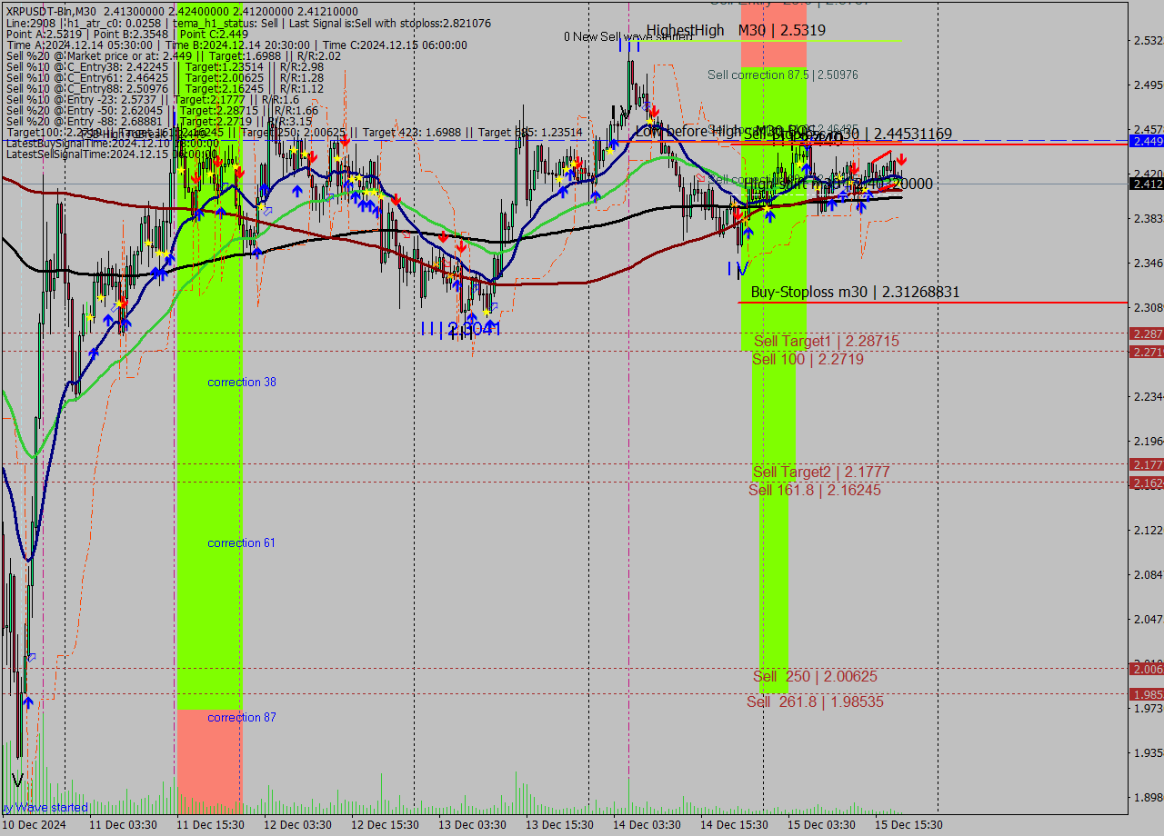Image resolution: width=1164 pixels, height=836 pixels.
Task: Click the 2.532 price scale value
Action: click(1149, 41)
